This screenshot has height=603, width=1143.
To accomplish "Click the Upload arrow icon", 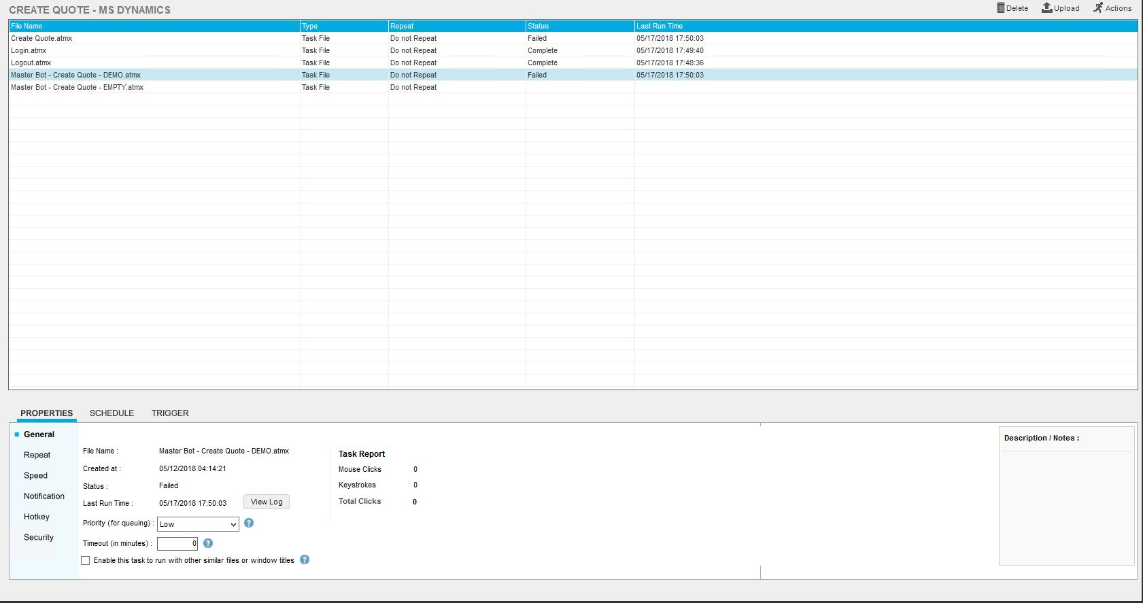I will (x=1047, y=8).
